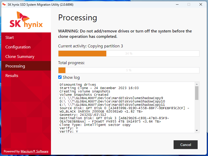The width and height of the screenshot is (208, 156).
Task: Click the log scrollbar down arrow
Action: [x=197, y=131]
